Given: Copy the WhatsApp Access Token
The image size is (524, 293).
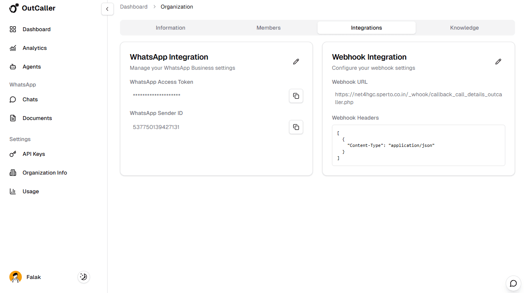Looking at the screenshot, I should (x=296, y=96).
